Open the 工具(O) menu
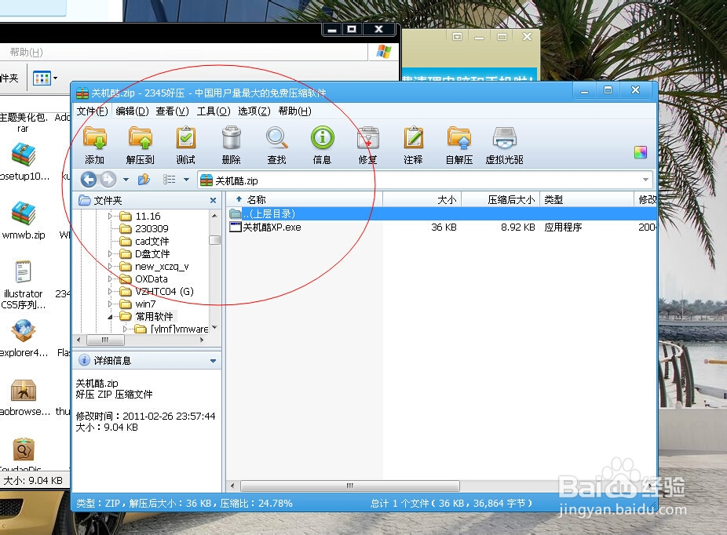This screenshot has height=535, width=727. pos(214,111)
